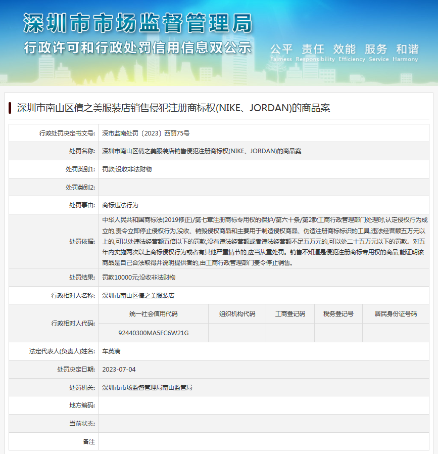Select the 处罚类别1 row label
Viewport: 438px width, 454px height.
pos(80,169)
